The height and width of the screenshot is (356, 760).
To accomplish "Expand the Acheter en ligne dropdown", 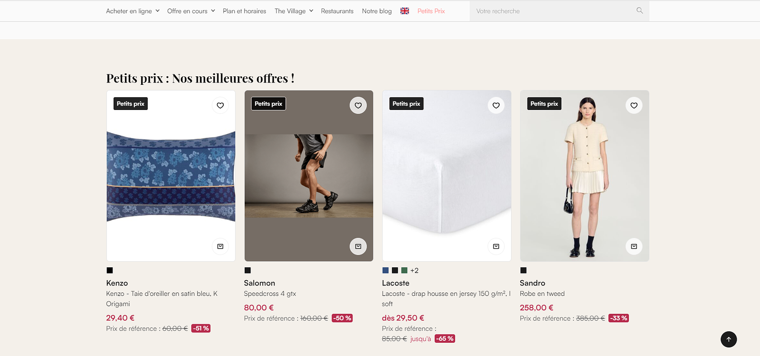I will click(133, 11).
